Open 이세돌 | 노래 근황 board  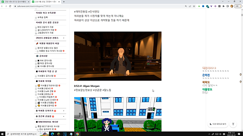[x=45, y=91]
